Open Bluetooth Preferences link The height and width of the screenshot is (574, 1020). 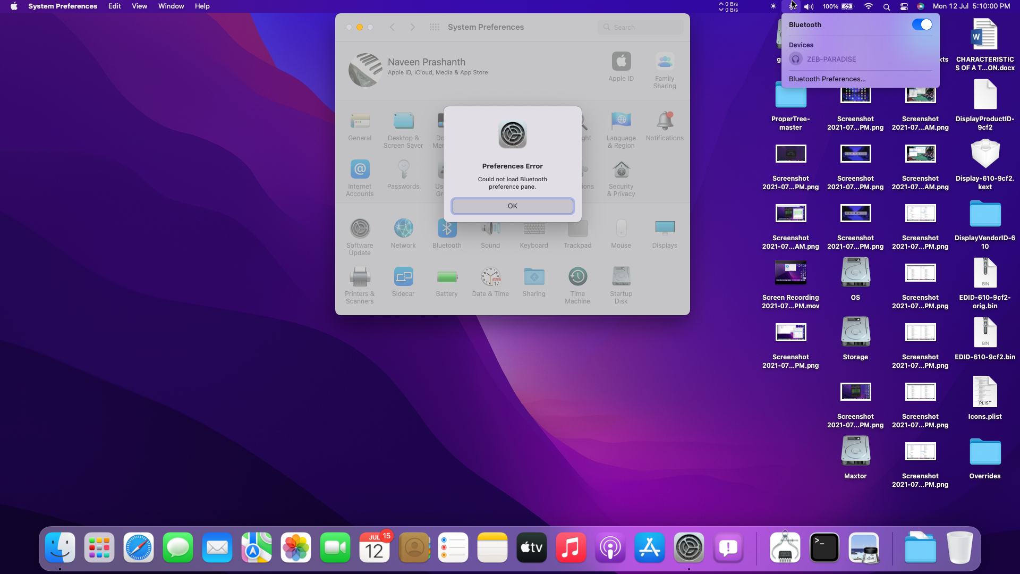coord(827,79)
